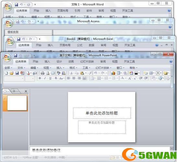Save workbook from Excel quick access toolbar
The width and height of the screenshot is (177, 162).
coord(18,39)
